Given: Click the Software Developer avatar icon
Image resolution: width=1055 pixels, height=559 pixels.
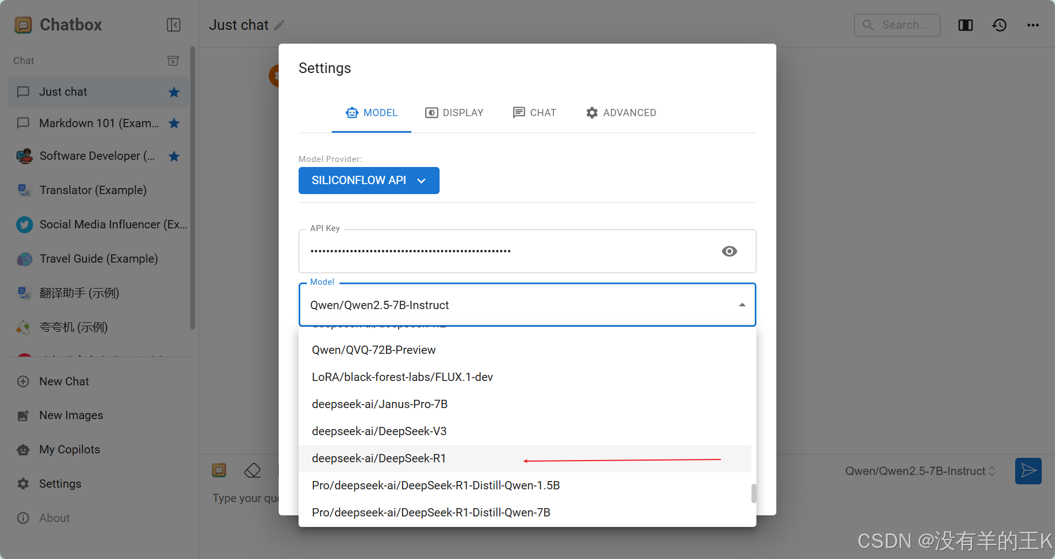Looking at the screenshot, I should [x=24, y=156].
